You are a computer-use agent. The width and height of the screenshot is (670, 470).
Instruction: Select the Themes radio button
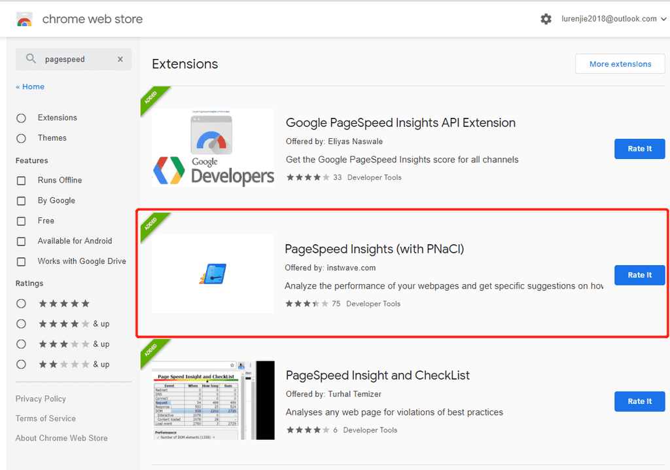point(22,138)
